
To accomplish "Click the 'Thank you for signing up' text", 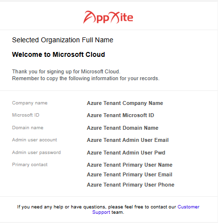I will point(66,71).
